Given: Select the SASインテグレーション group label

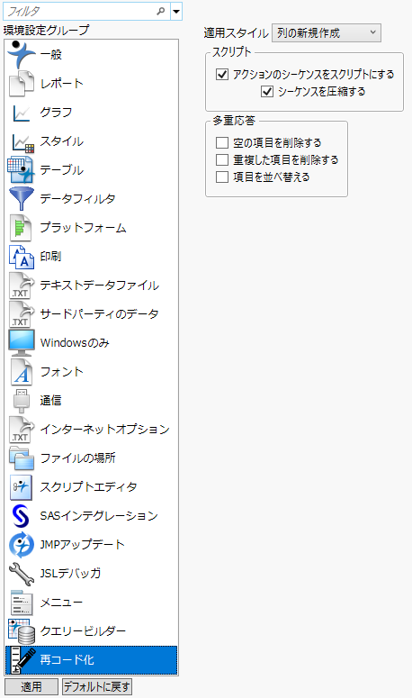Looking at the screenshot, I should coord(99,515).
